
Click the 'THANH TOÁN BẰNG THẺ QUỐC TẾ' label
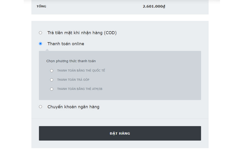(81, 70)
